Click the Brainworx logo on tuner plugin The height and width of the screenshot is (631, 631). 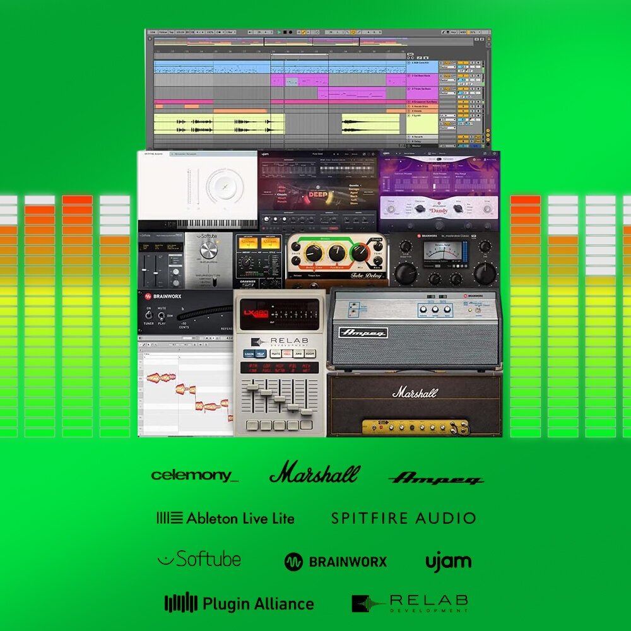tap(163, 296)
